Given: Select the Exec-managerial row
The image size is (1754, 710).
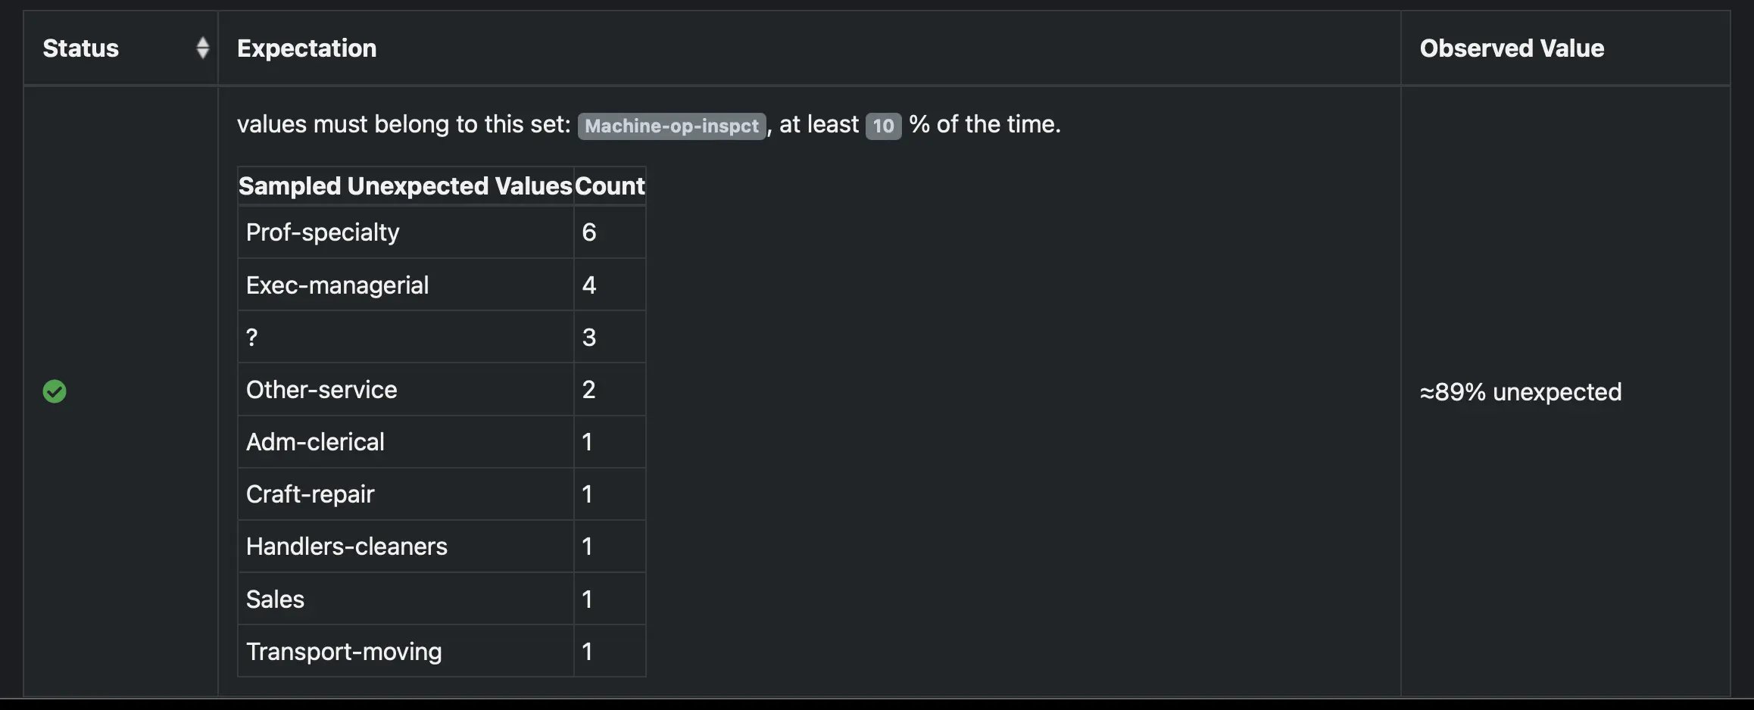Looking at the screenshot, I should point(442,285).
